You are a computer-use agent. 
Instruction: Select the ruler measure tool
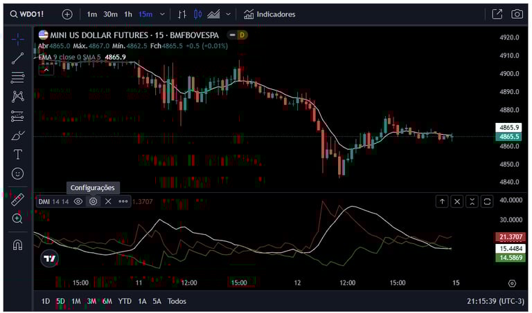coord(17,200)
